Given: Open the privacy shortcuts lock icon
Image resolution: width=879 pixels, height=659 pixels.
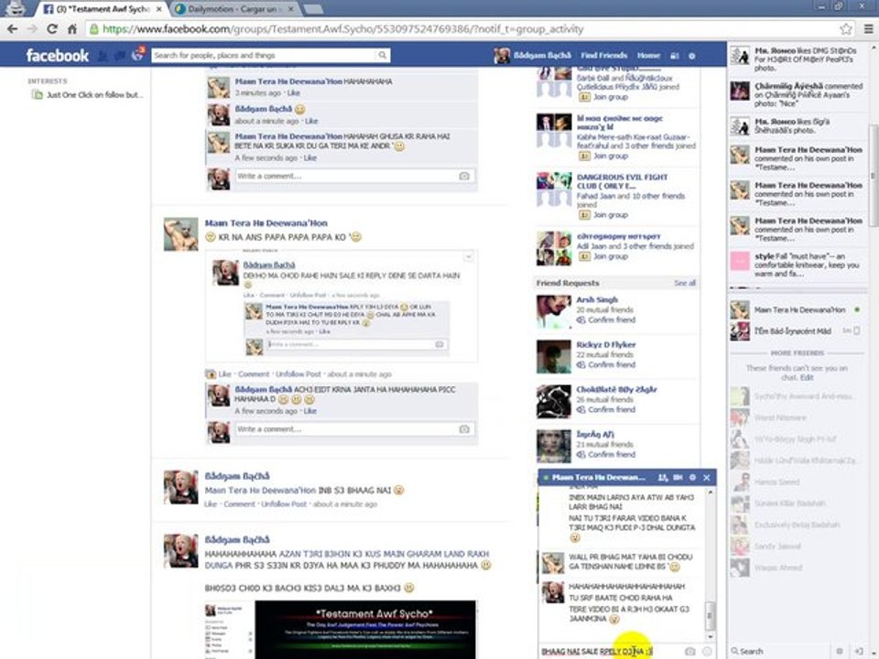Looking at the screenshot, I should (675, 56).
